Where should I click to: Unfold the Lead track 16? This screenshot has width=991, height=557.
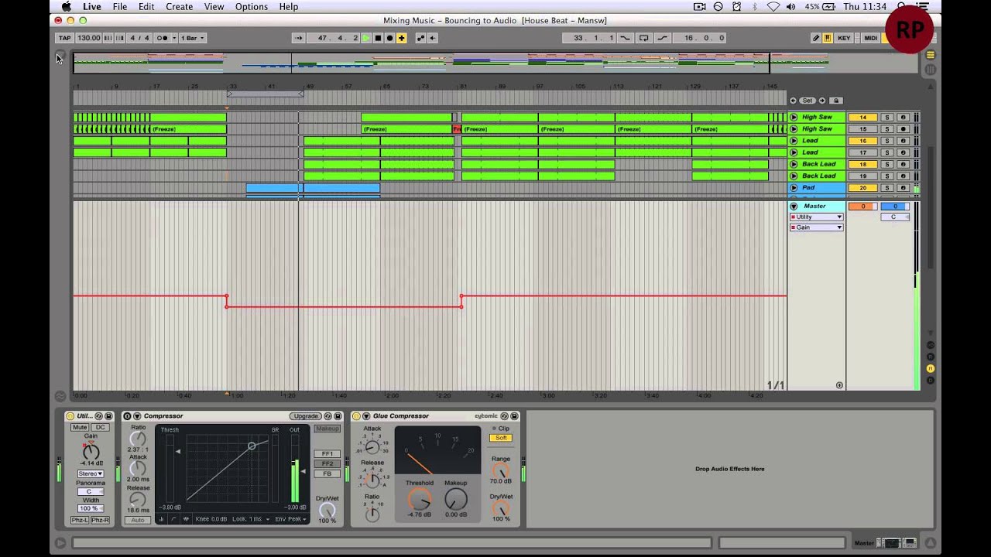coord(794,141)
